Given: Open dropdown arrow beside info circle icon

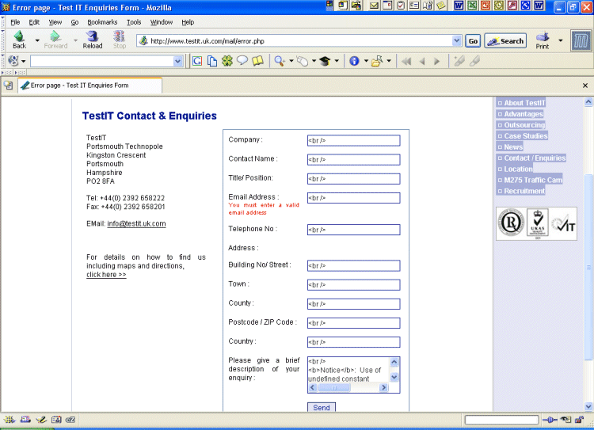Looking at the screenshot, I should tap(366, 61).
